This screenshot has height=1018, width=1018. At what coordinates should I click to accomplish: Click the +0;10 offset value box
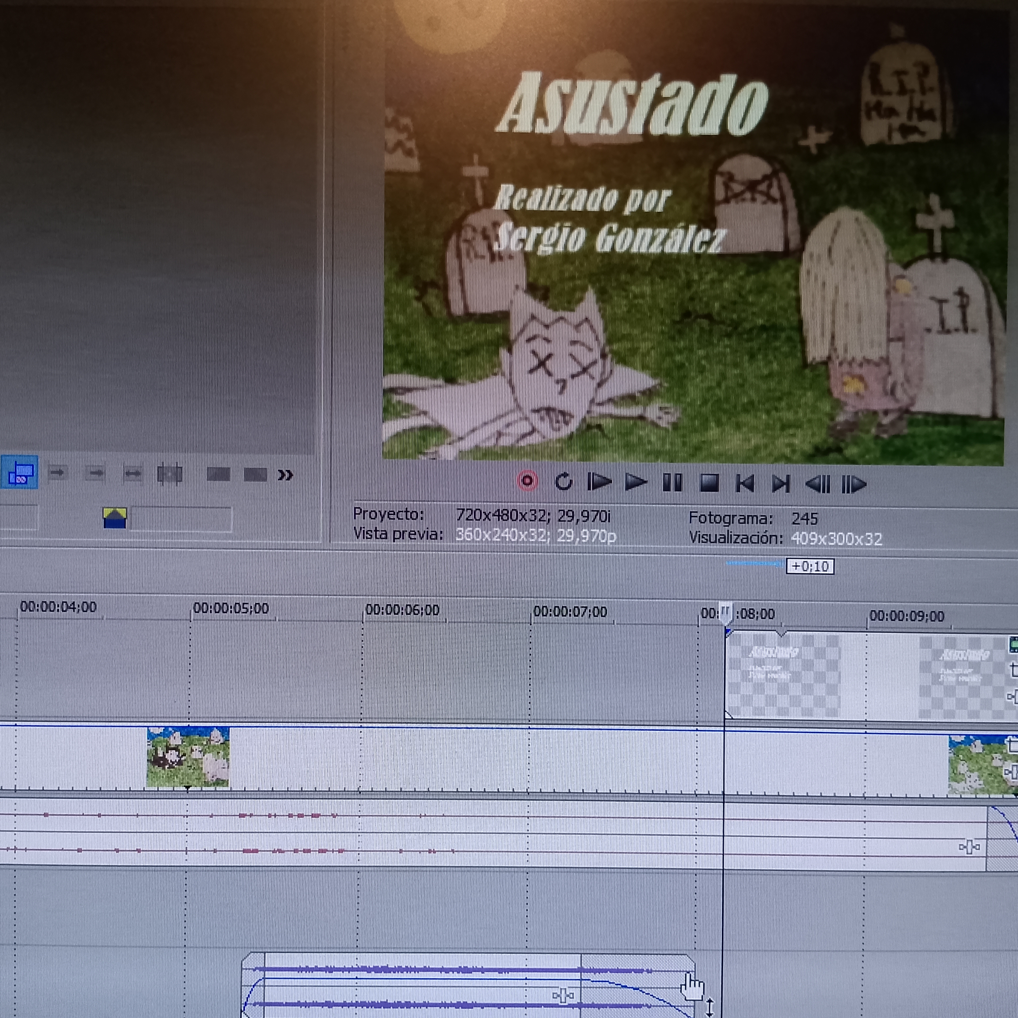(810, 566)
